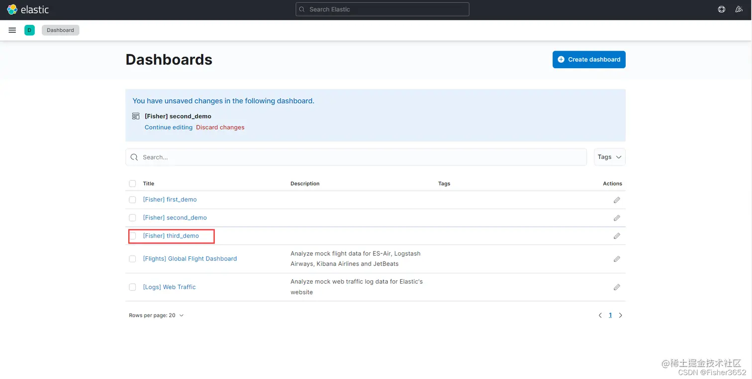This screenshot has height=379, width=752.
Task: Click the Description column header
Action: click(x=305, y=184)
